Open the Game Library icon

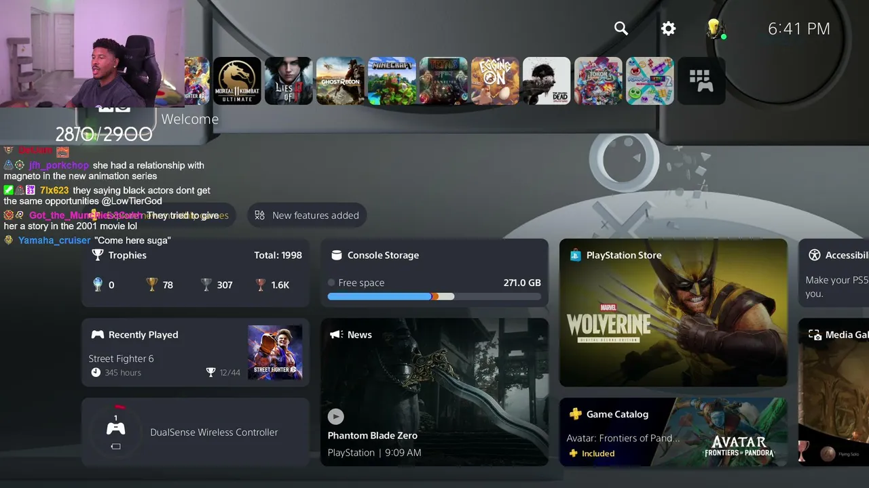[x=701, y=81]
